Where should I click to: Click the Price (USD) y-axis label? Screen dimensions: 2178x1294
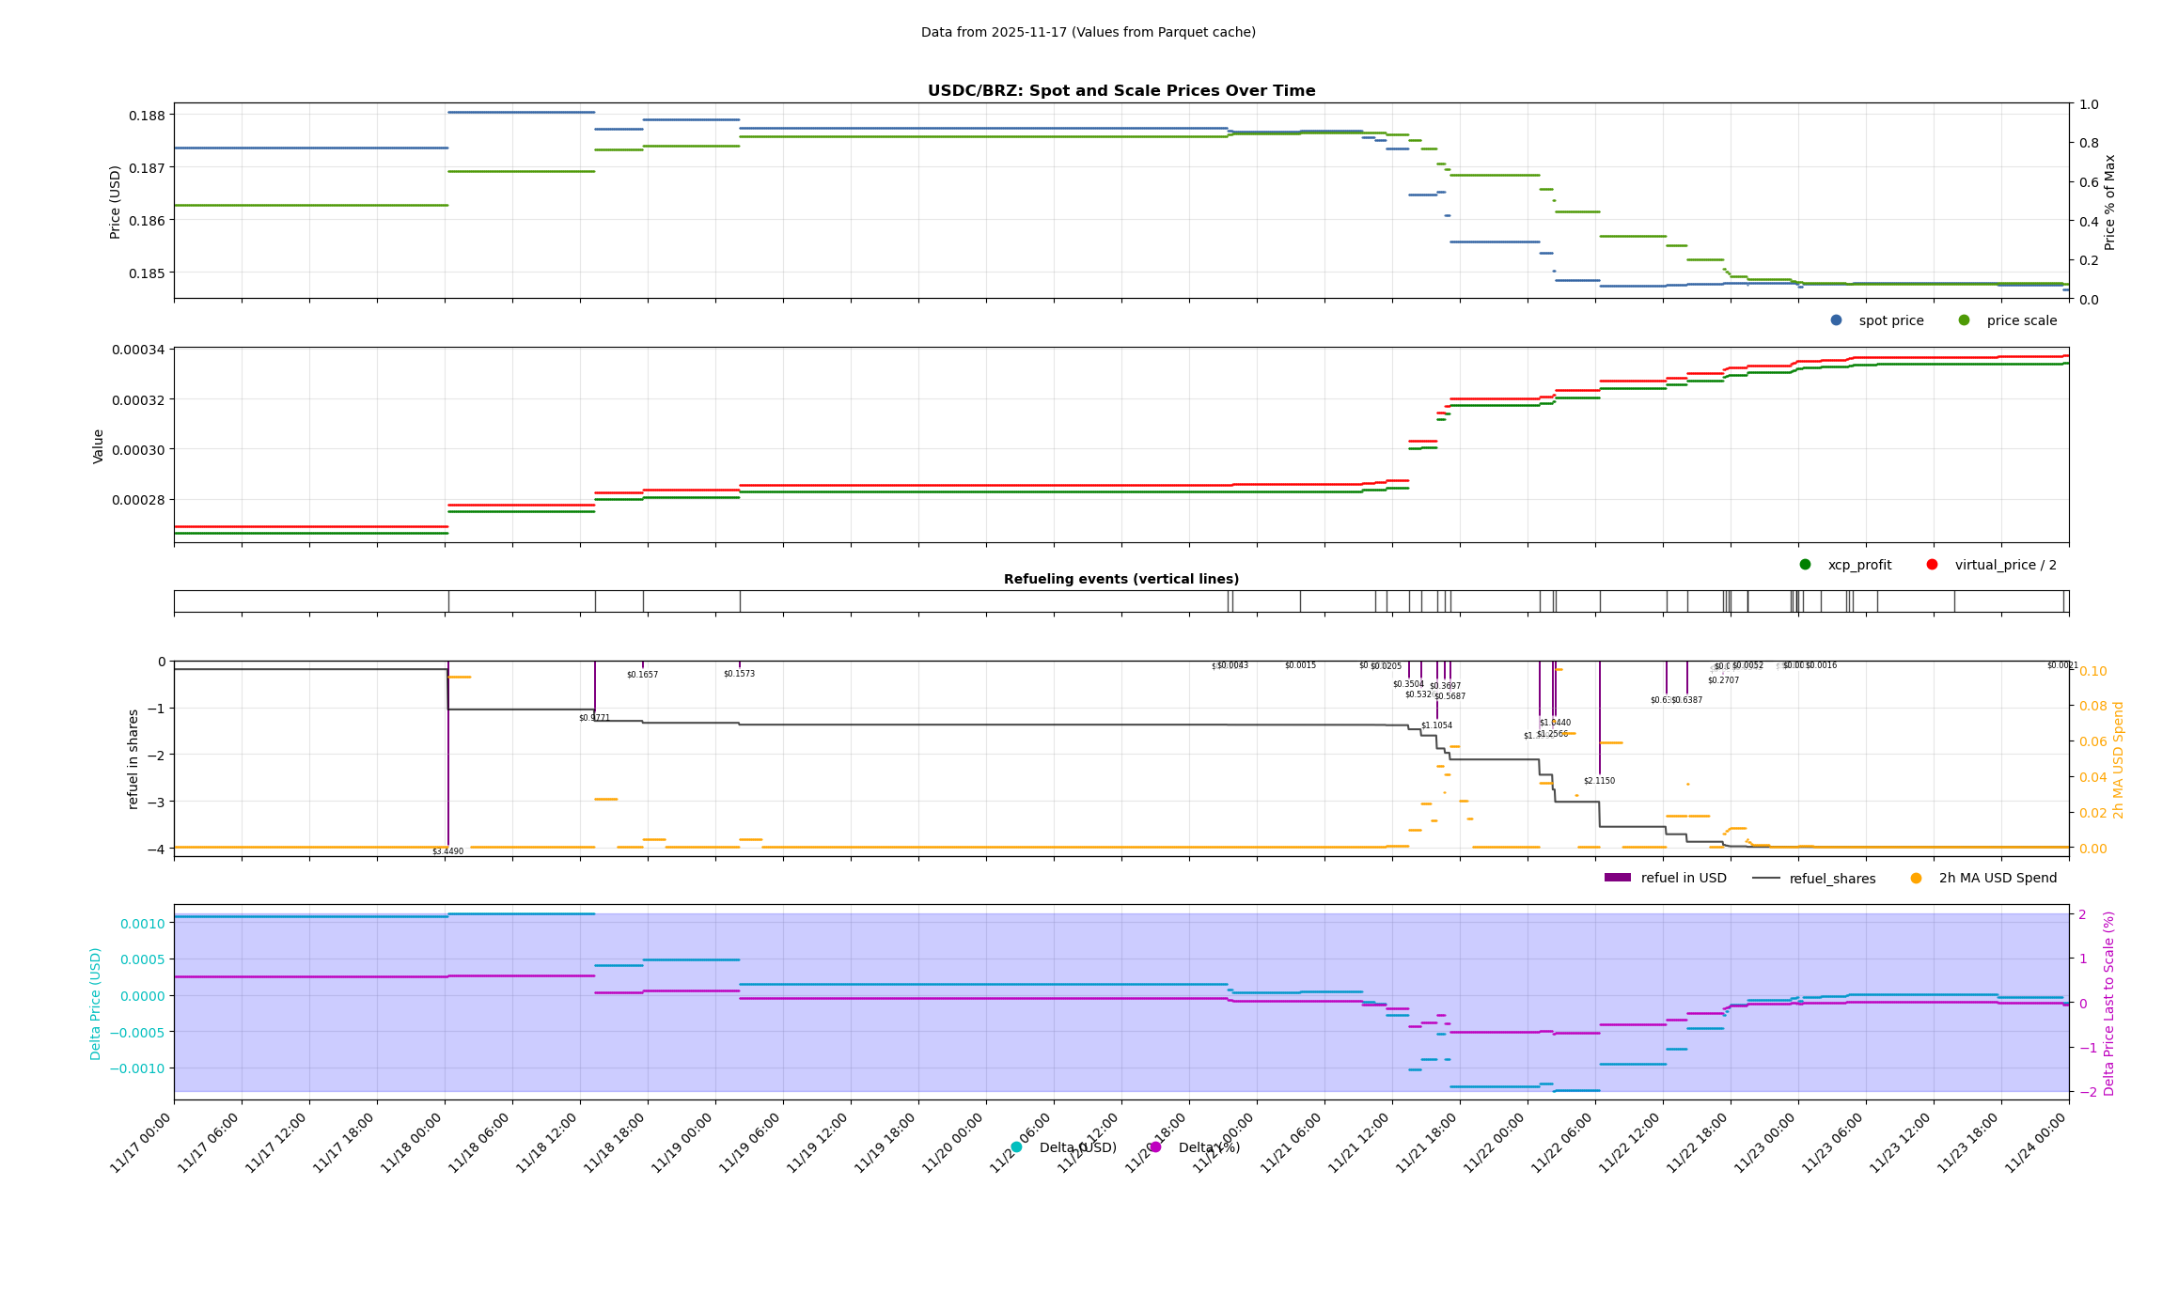(116, 202)
